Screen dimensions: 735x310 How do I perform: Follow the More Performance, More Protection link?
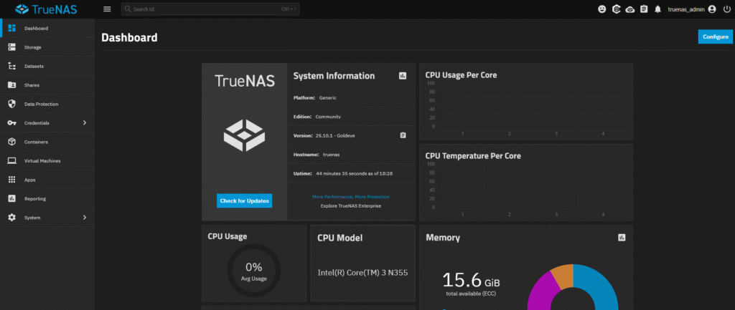[350, 197]
